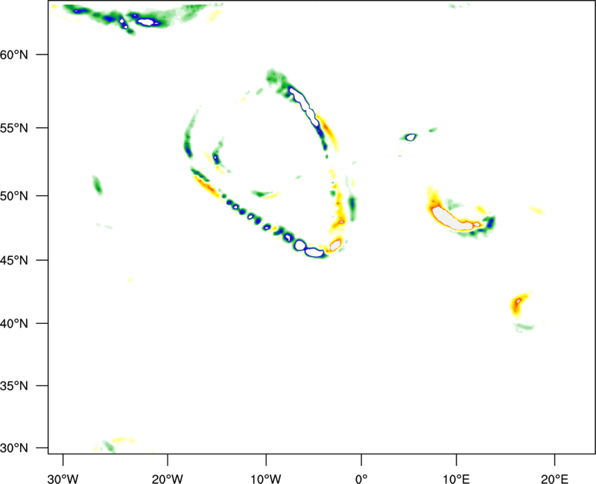Click the 35°N latitude label
Viewport: 596px width, 484px height.
(x=14, y=386)
